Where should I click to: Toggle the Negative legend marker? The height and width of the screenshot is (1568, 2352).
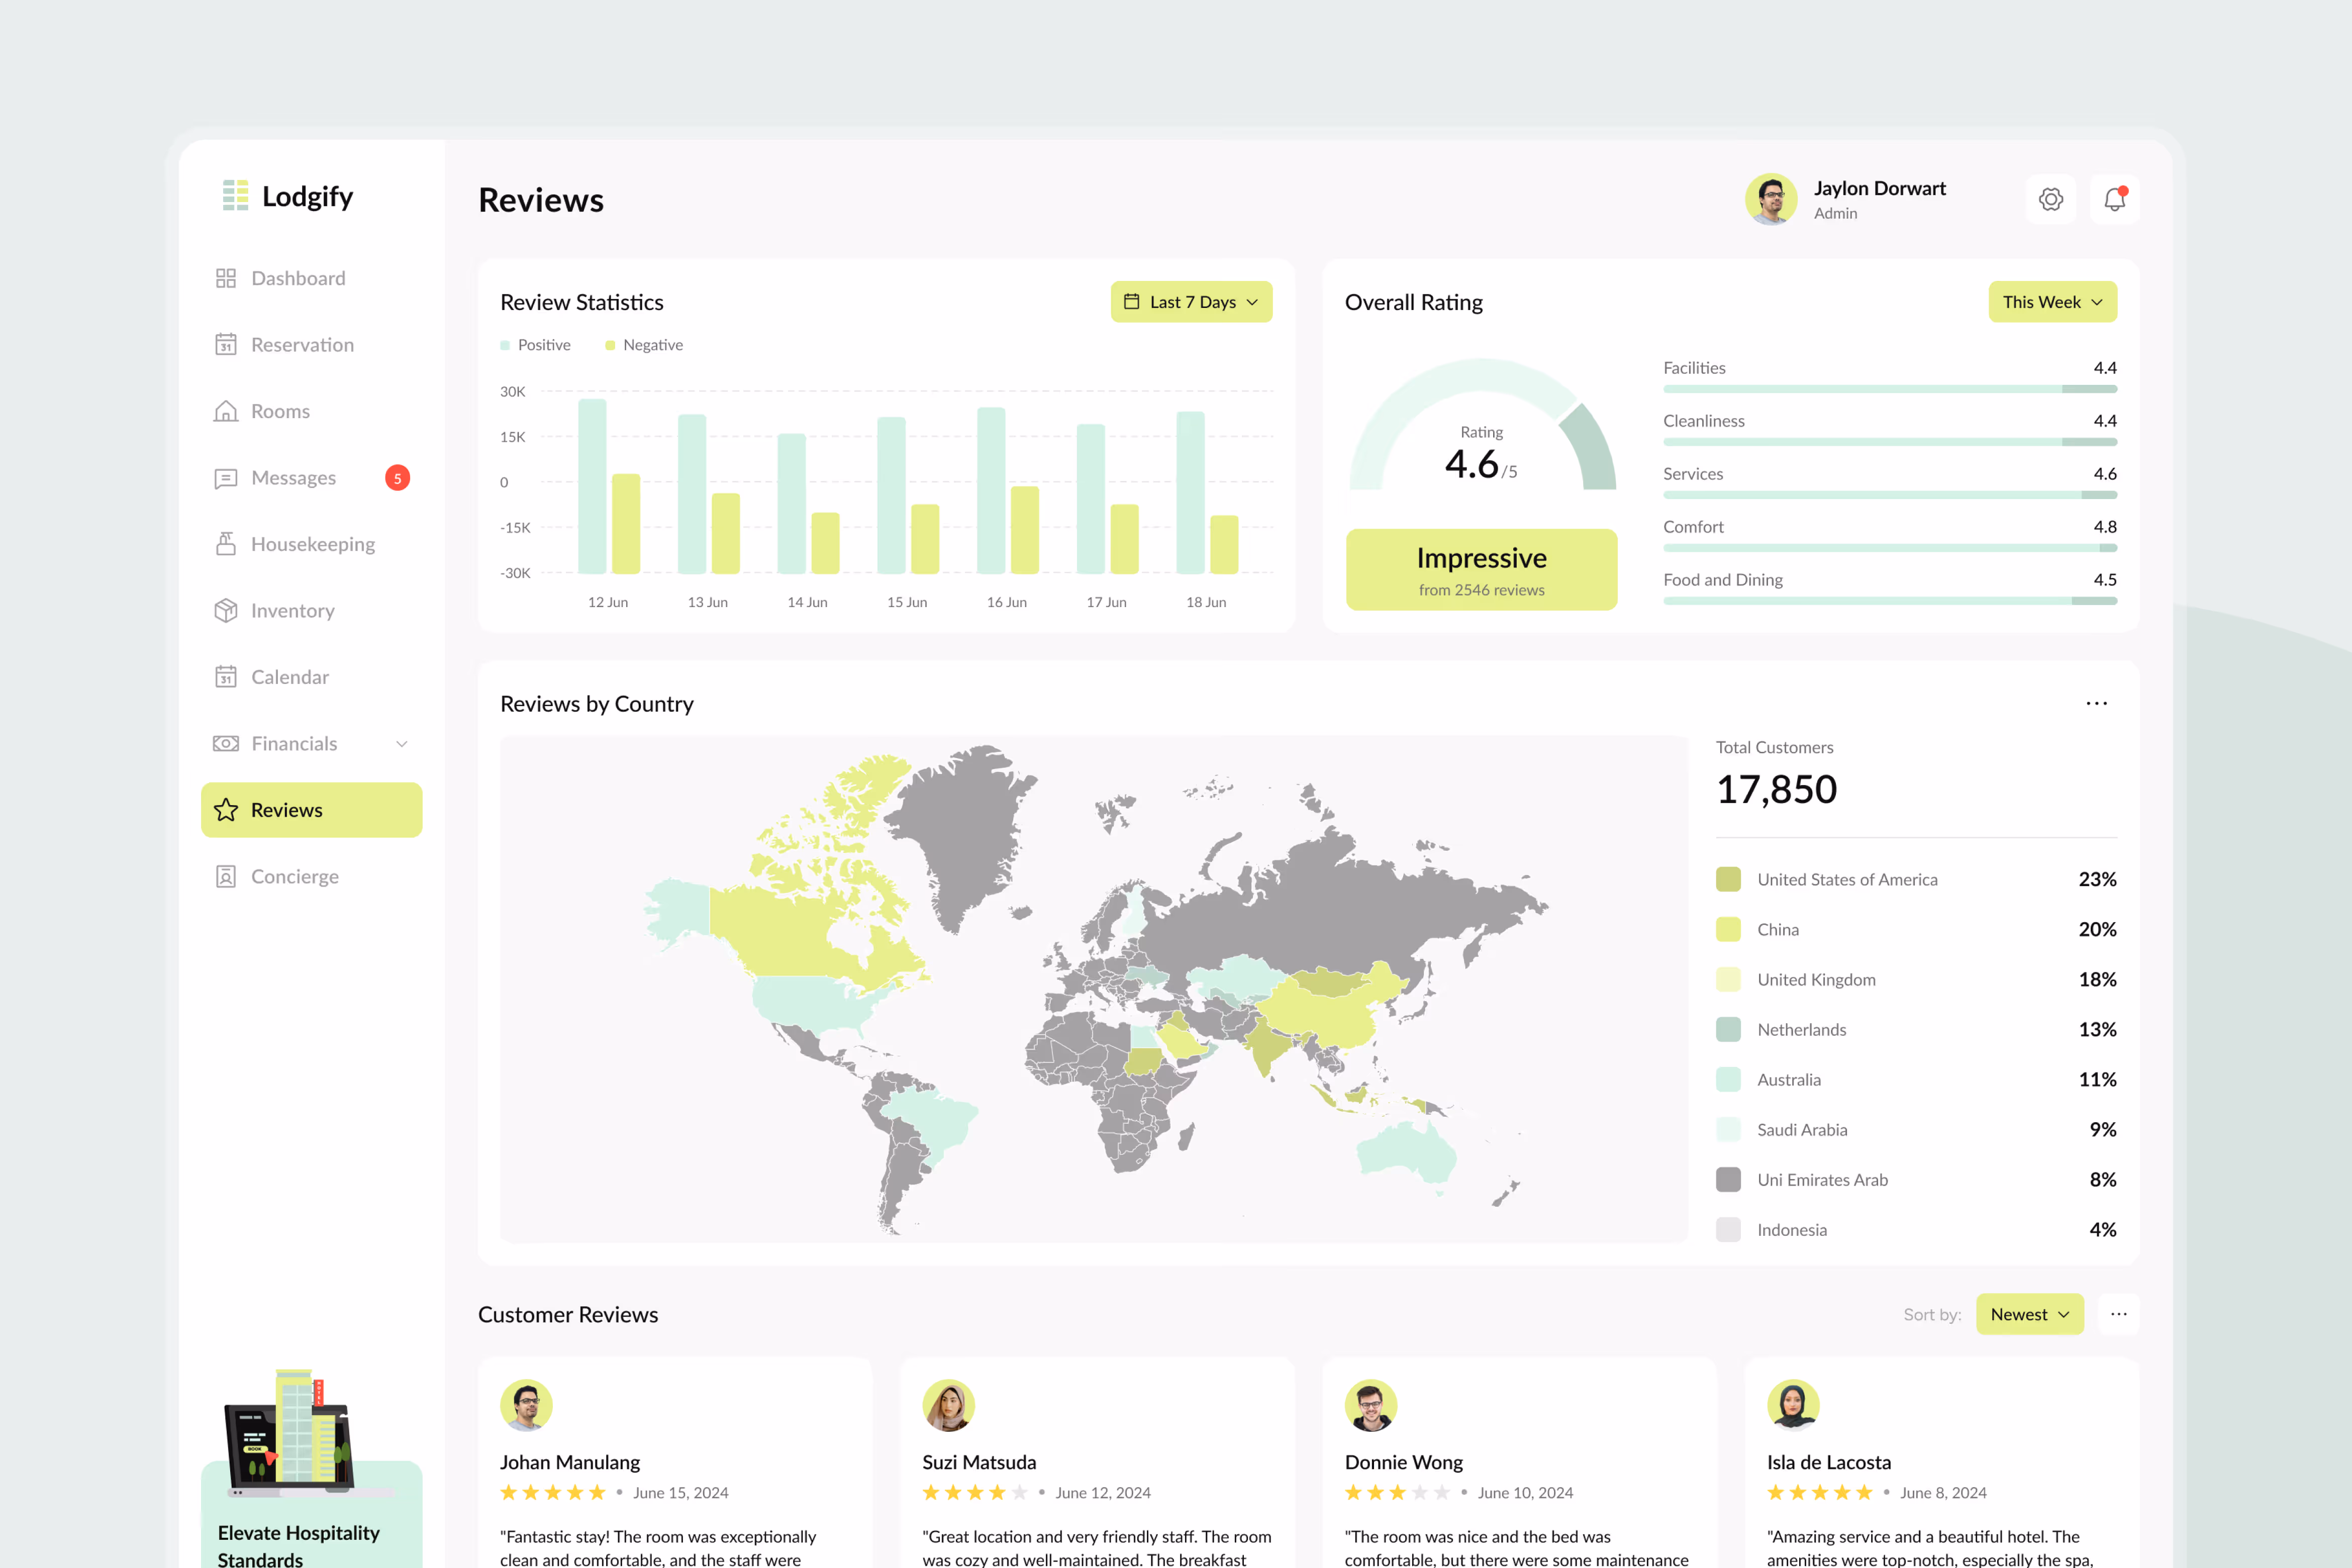pos(610,345)
